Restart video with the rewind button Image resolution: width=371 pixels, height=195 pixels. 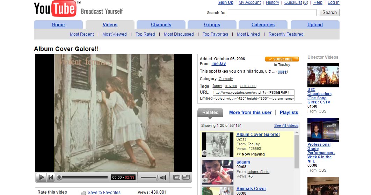point(51,177)
